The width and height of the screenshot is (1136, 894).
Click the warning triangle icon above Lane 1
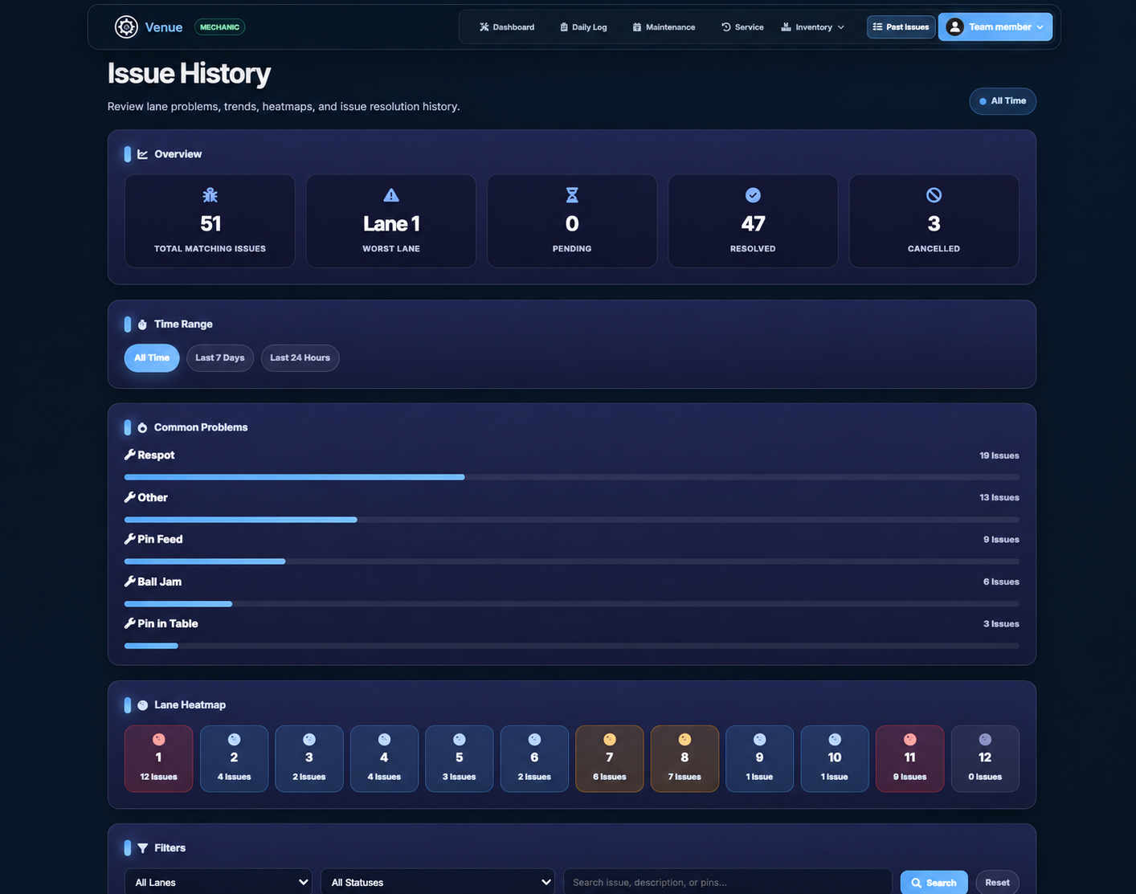(391, 195)
